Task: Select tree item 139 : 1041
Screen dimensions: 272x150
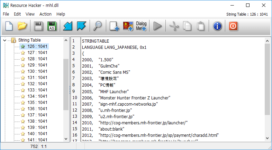Action: click(x=37, y=127)
